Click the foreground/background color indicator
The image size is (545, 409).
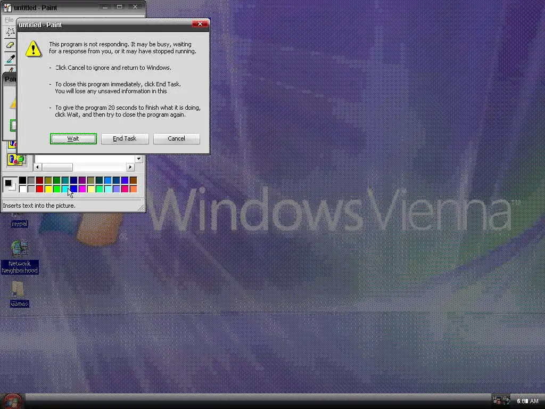(x=10, y=184)
